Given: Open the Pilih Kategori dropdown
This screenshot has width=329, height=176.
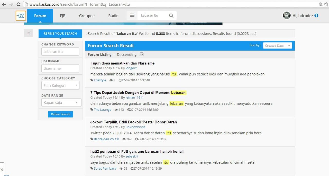Looking at the screenshot, I should point(60,85).
